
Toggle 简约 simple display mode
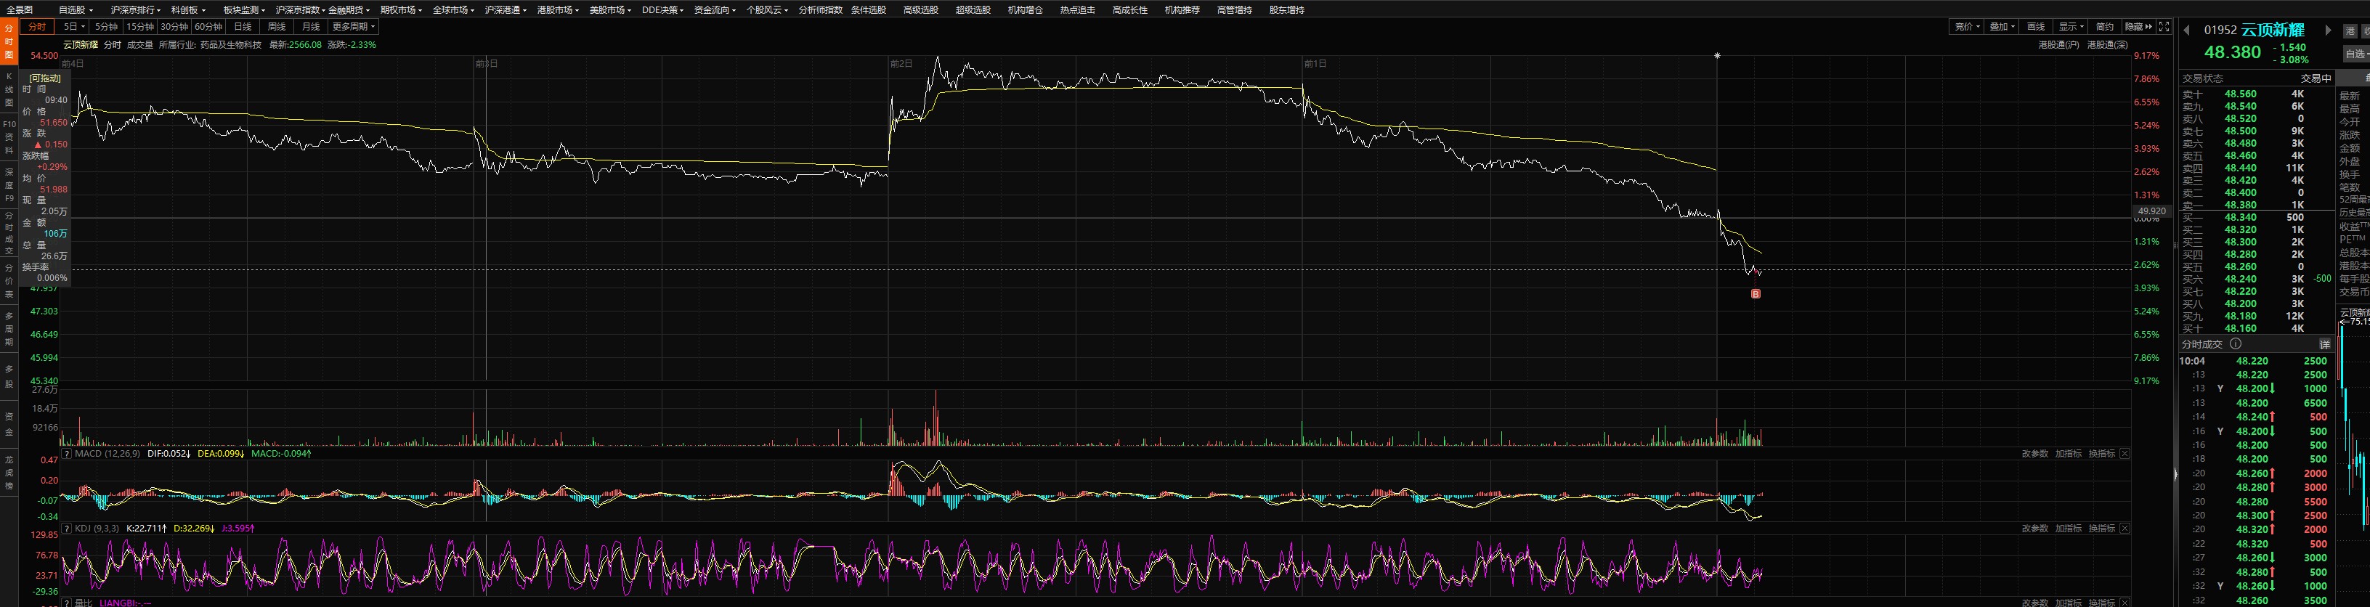(2105, 27)
